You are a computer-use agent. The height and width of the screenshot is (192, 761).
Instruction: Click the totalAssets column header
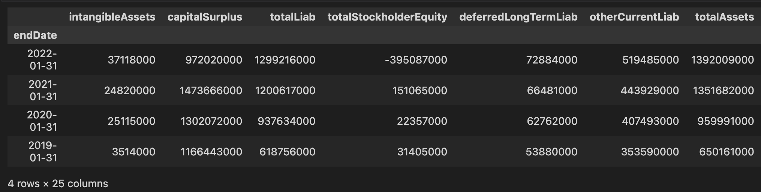tap(724, 17)
